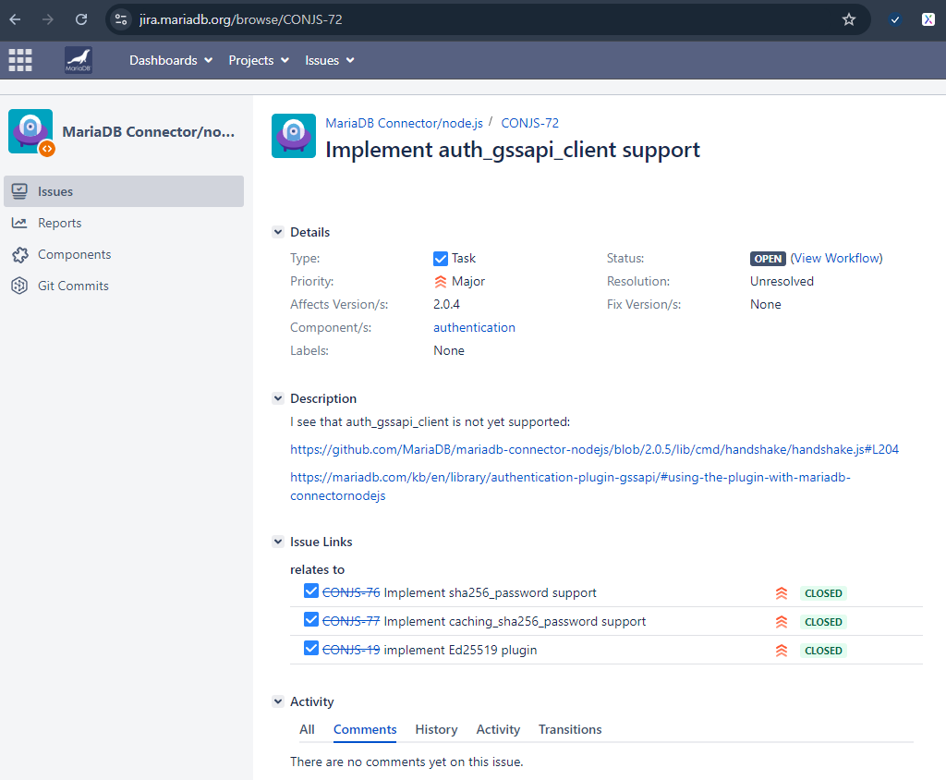Click the task icon beside CONJS-19
This screenshot has width=946, height=780.
[x=311, y=649]
